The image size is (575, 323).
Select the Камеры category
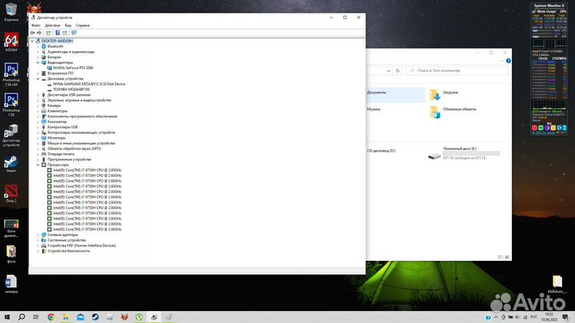54,105
